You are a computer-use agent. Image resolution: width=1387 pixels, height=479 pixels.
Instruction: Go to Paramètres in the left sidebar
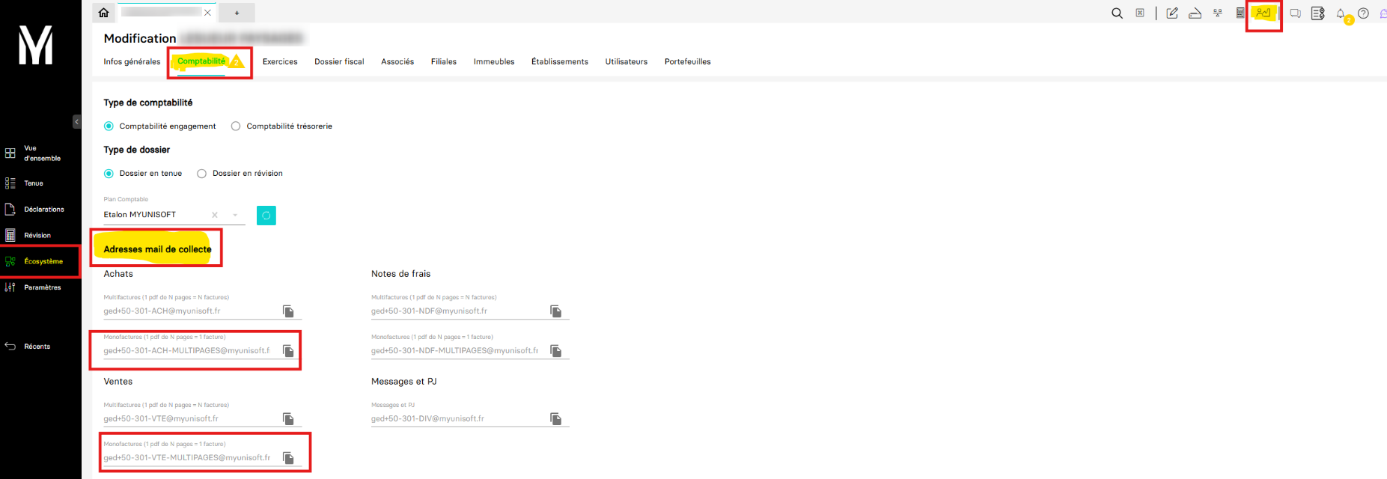[42, 287]
